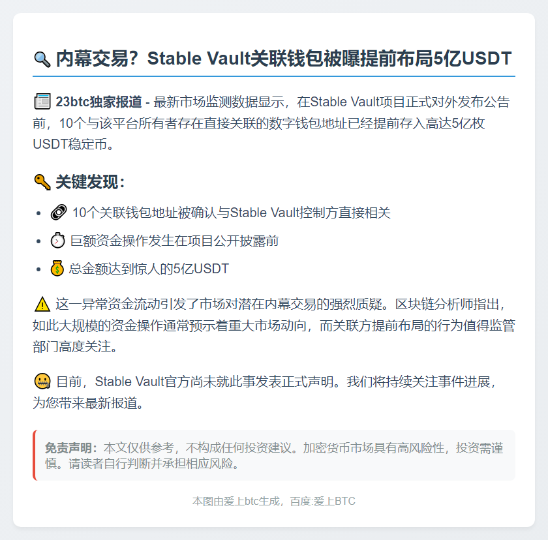Screen dimensions: 548x540
Task: Click paragraph mentioning Stable Vault官方尚未
Action: (265, 392)
